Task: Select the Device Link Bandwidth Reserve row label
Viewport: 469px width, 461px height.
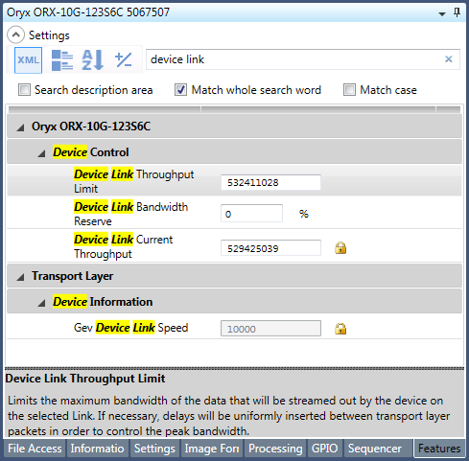Action: pyautogui.click(x=131, y=214)
